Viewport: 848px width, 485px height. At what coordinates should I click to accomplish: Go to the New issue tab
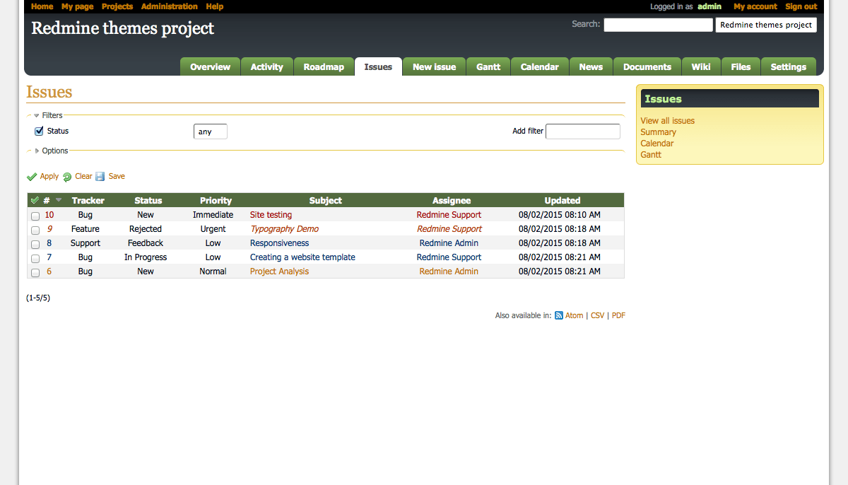click(434, 66)
